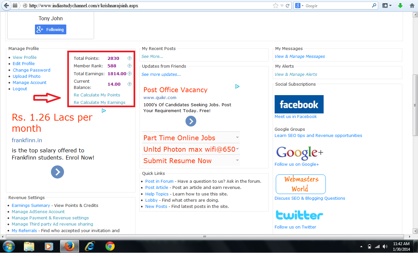Click arrow button on Frankfinn ad
The image size is (418, 253).
click(57, 172)
